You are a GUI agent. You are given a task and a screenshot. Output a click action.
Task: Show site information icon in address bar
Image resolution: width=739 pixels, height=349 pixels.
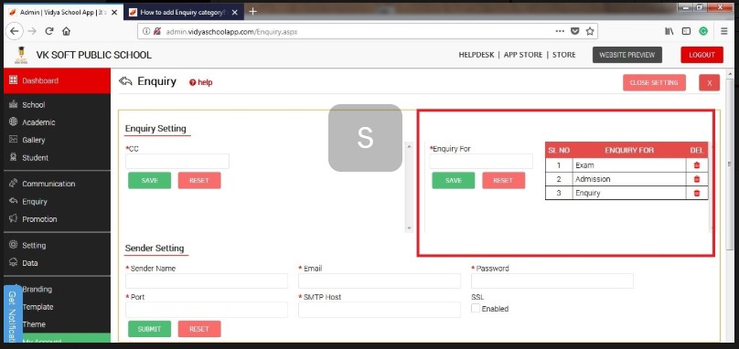point(146,31)
